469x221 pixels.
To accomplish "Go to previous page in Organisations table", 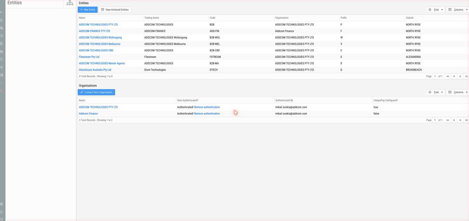I will pyautogui.click(x=454, y=120).
